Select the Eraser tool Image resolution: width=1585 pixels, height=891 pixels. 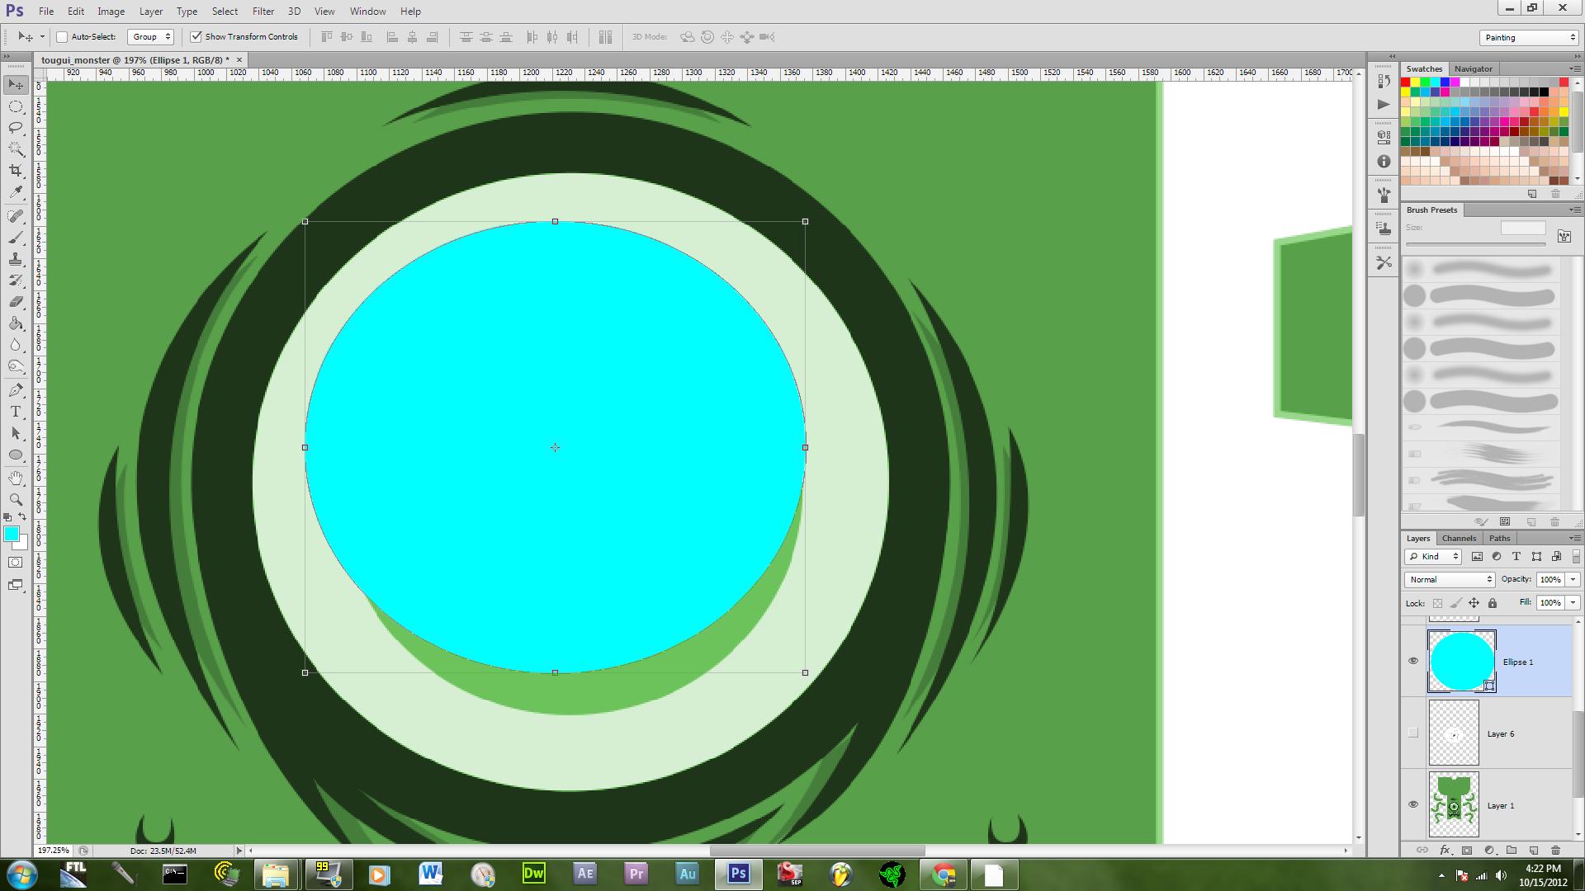coord(16,302)
